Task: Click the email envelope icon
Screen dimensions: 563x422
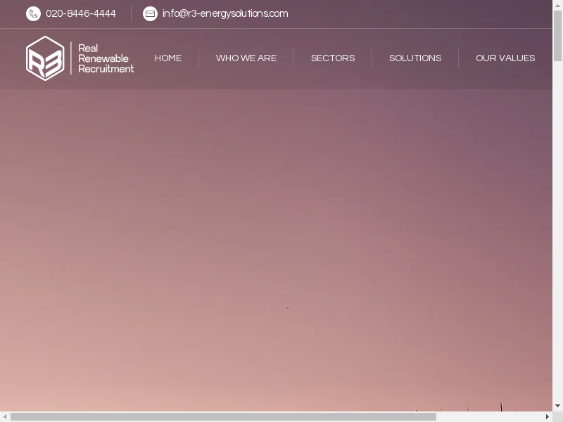Action: (x=150, y=14)
